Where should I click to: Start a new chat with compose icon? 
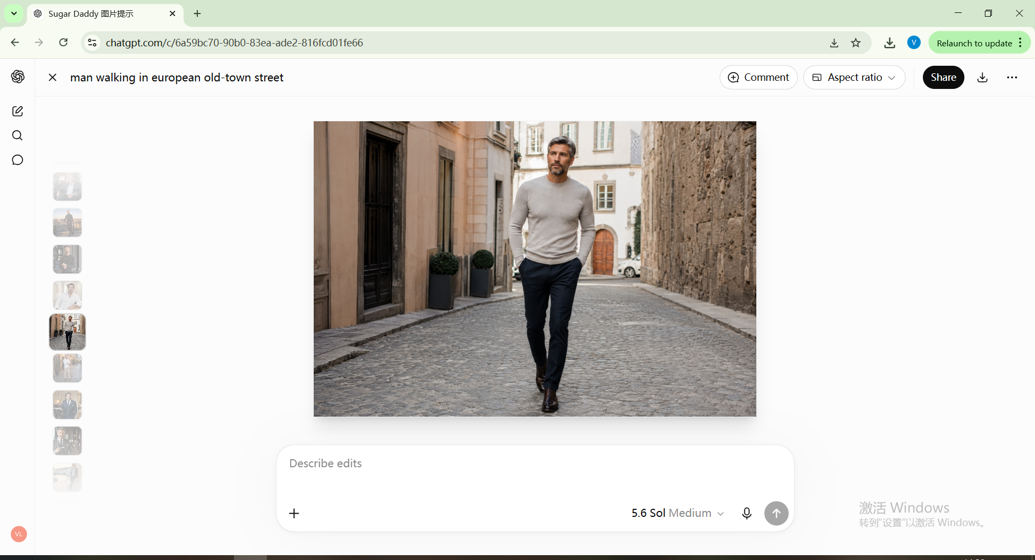click(x=17, y=111)
